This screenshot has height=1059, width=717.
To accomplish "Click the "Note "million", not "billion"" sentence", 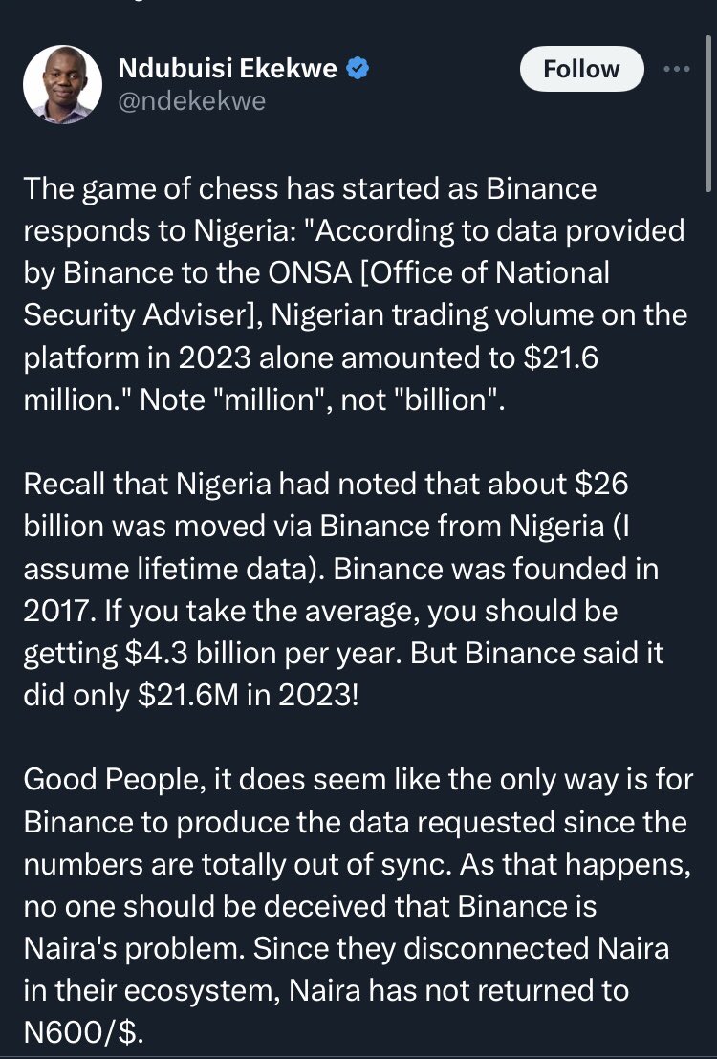I will [321, 400].
